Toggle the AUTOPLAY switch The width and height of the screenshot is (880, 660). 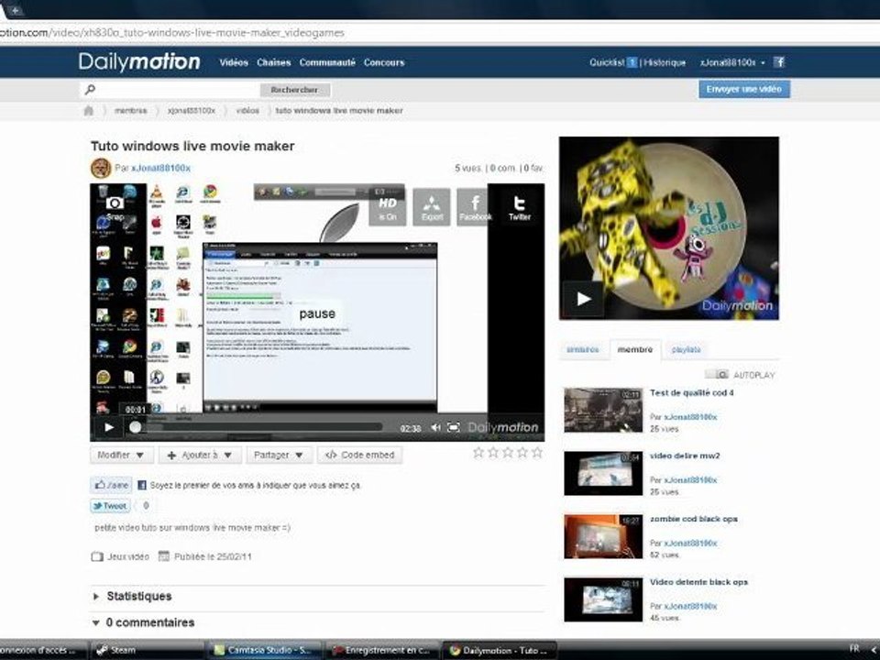717,374
